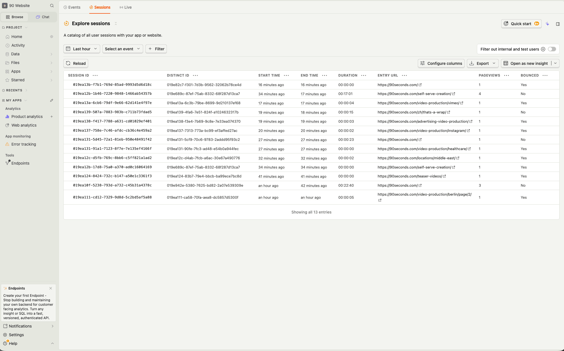Viewport: 564px width, 351px height.
Task: Open the Select an event dropdown
Action: [x=123, y=49]
